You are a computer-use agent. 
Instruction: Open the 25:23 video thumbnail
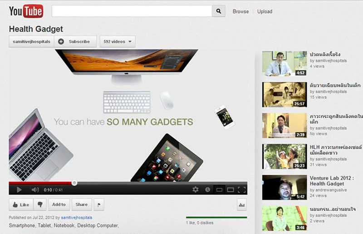point(285,157)
